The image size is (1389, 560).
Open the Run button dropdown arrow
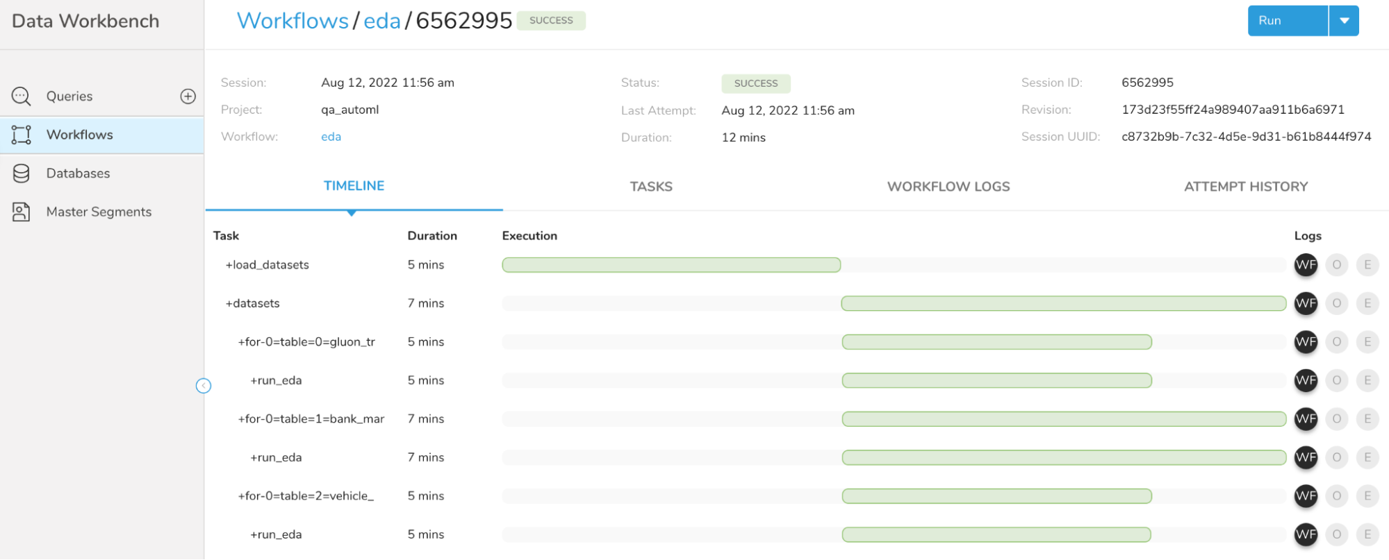click(1344, 21)
